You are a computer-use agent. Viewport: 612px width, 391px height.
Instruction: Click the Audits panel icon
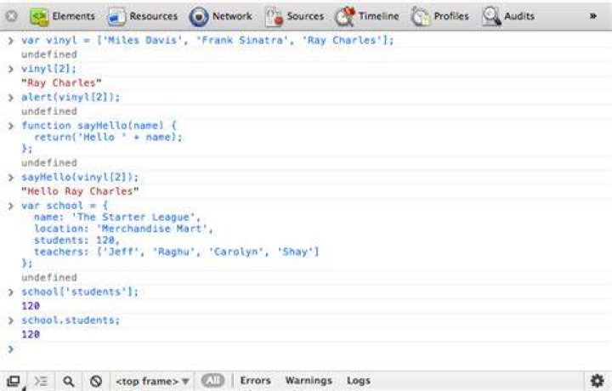pos(491,17)
